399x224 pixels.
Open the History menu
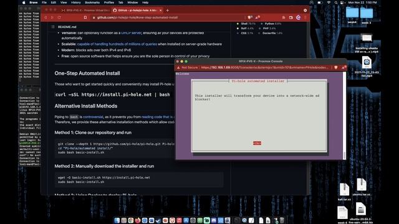coord(75,2)
